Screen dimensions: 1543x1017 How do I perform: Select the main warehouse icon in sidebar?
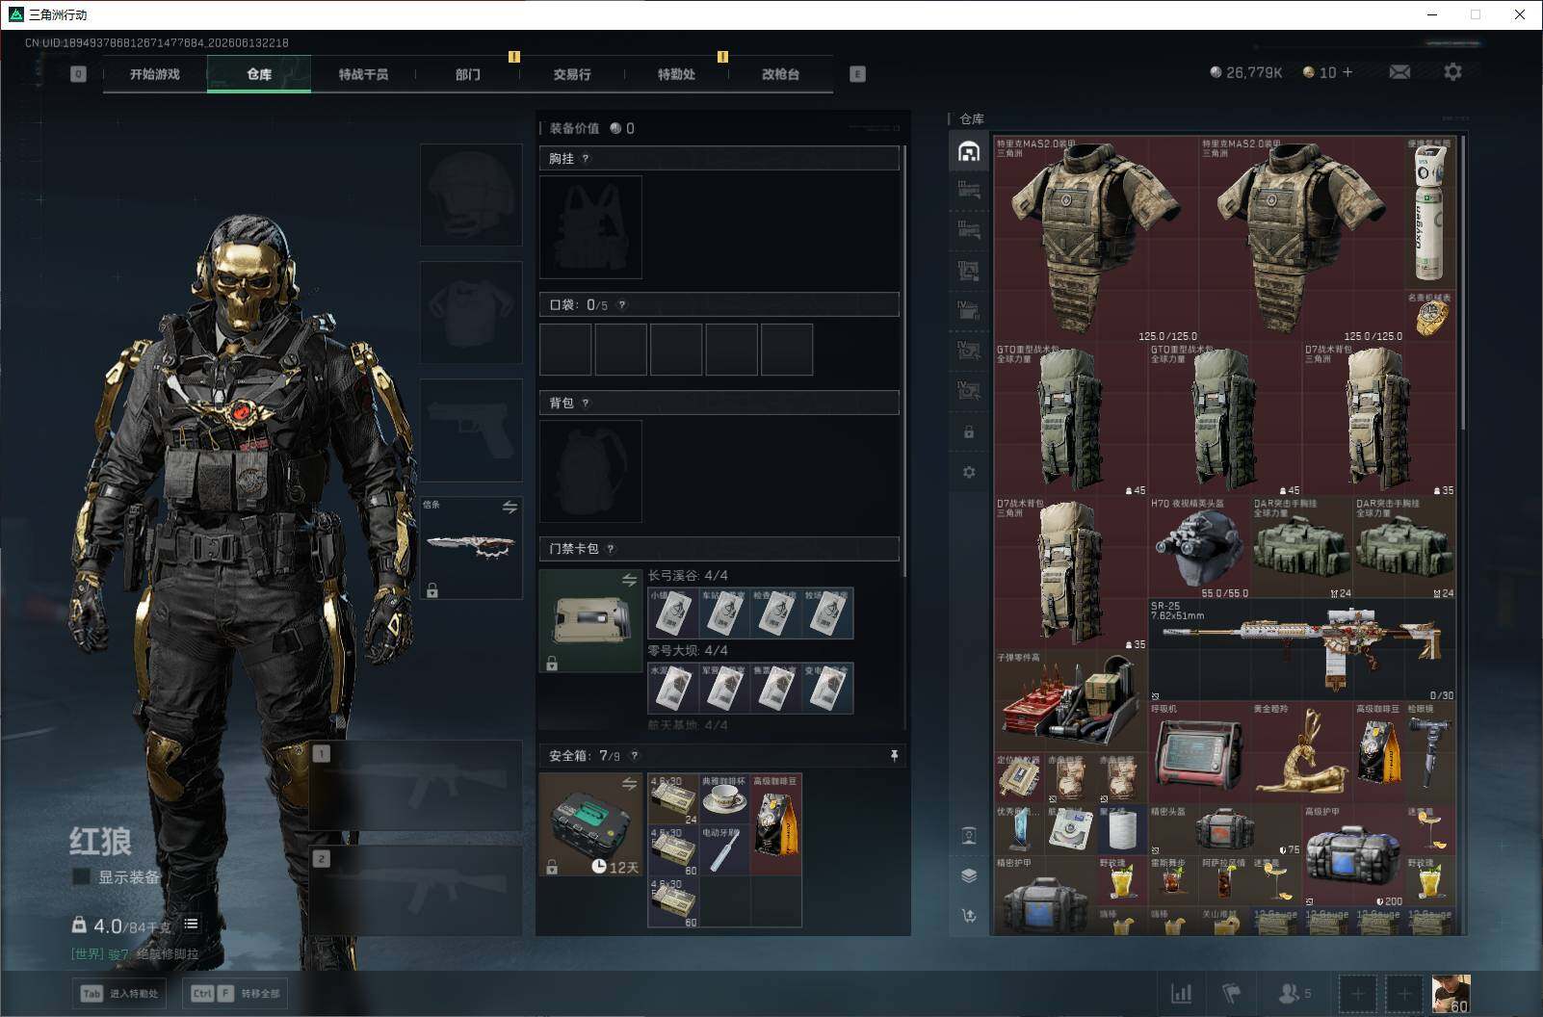969,151
